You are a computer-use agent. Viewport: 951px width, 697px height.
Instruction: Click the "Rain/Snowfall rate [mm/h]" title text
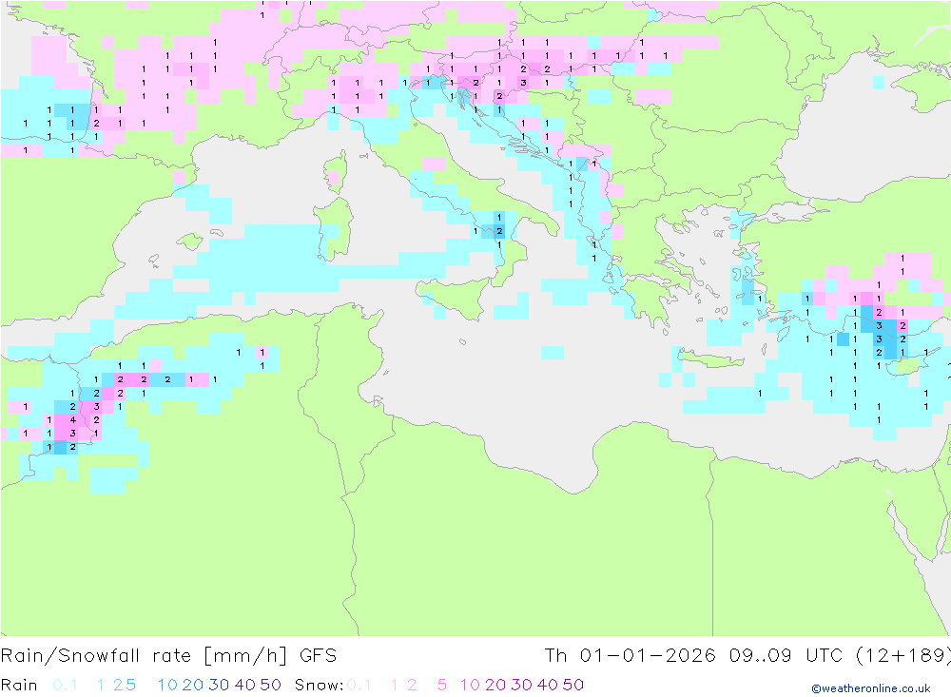pyautogui.click(x=144, y=656)
